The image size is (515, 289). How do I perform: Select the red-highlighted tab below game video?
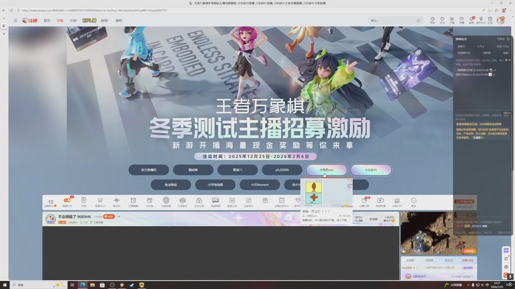pyautogui.click(x=467, y=260)
